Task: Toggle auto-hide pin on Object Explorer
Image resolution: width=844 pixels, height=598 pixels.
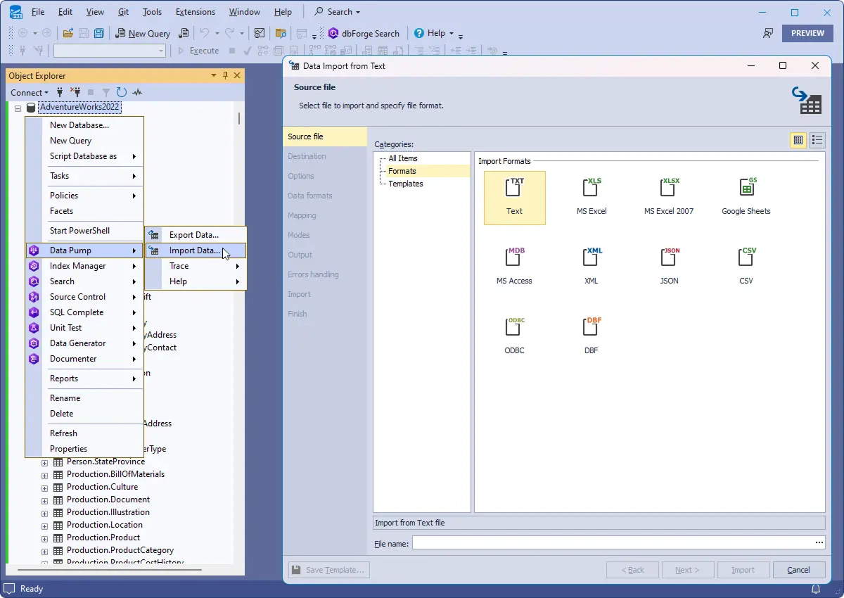Action: click(225, 75)
